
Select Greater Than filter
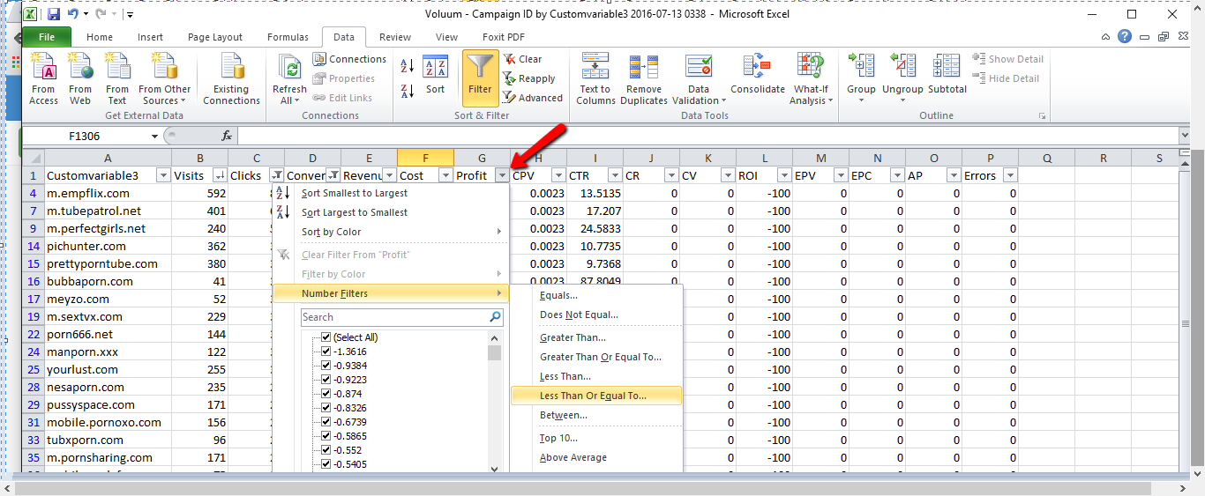(x=596, y=337)
